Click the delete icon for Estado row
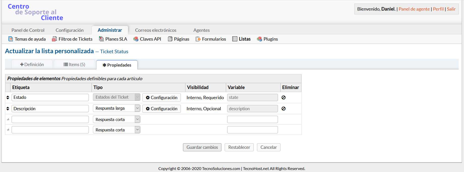 tap(283, 98)
